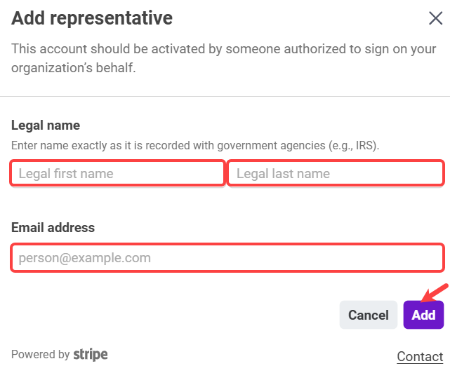450x373 pixels.
Task: Click the '(e.g., IRS)' text
Action: pyautogui.click(x=353, y=146)
